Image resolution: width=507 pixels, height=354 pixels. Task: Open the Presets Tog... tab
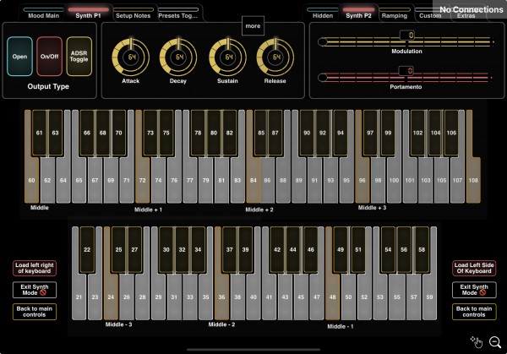pos(177,14)
